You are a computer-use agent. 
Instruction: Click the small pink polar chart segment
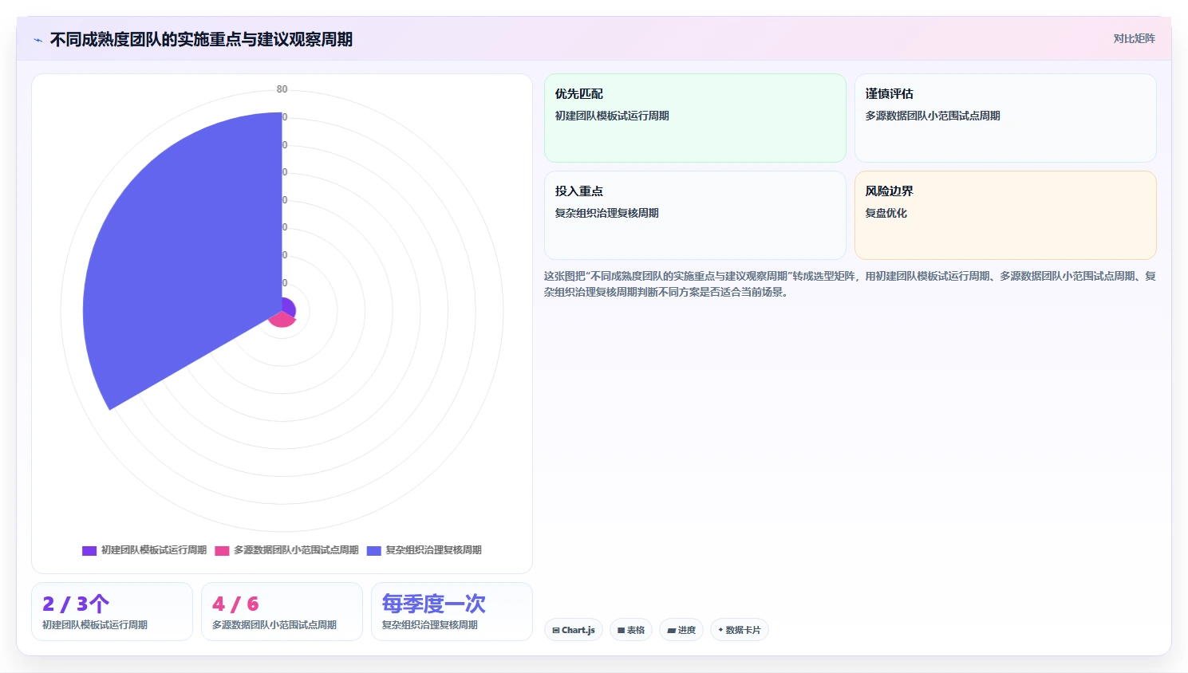coord(282,320)
